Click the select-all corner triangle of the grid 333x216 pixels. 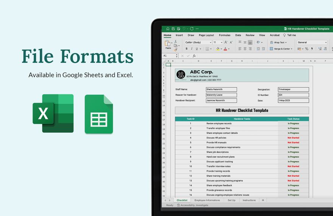164,61
